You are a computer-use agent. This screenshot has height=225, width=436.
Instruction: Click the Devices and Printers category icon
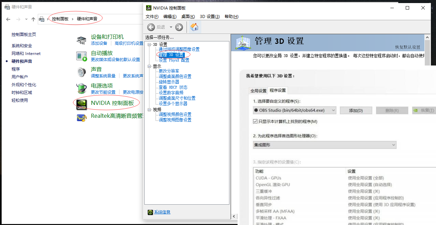(81, 40)
